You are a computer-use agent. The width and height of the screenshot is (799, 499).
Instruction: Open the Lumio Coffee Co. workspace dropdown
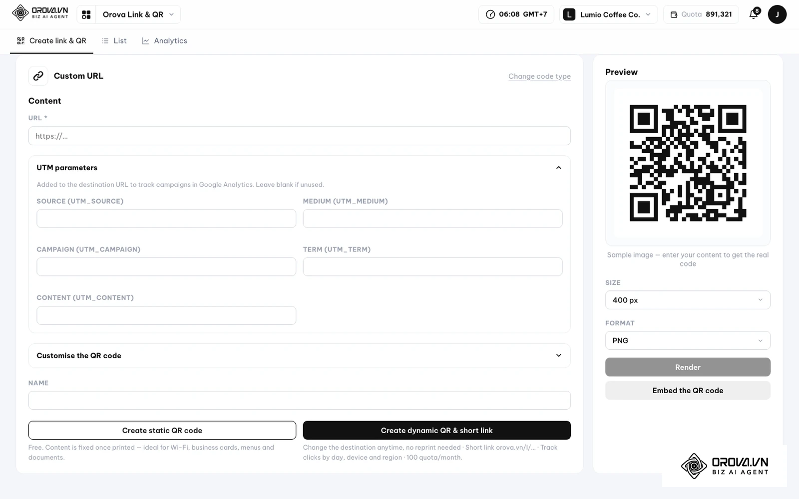[x=609, y=14]
